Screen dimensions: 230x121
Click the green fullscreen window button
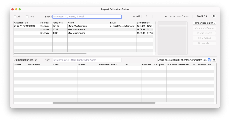click(x=20, y=9)
